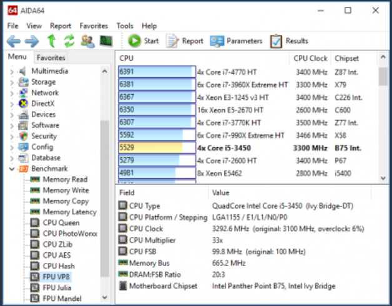The height and width of the screenshot is (306, 392).
Task: Open the File menu
Action: pyautogui.click(x=12, y=26)
